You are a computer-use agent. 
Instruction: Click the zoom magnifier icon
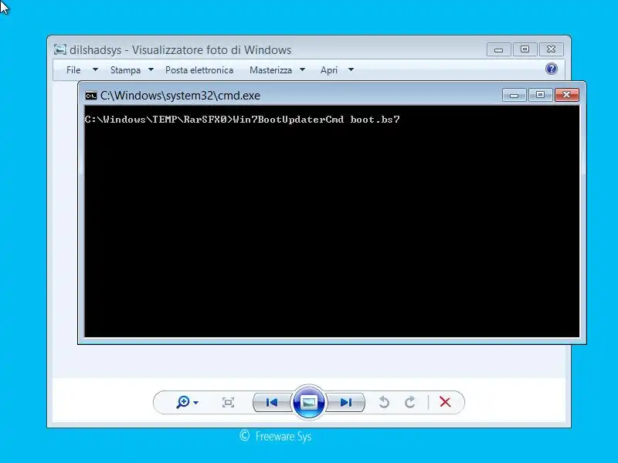(x=183, y=402)
